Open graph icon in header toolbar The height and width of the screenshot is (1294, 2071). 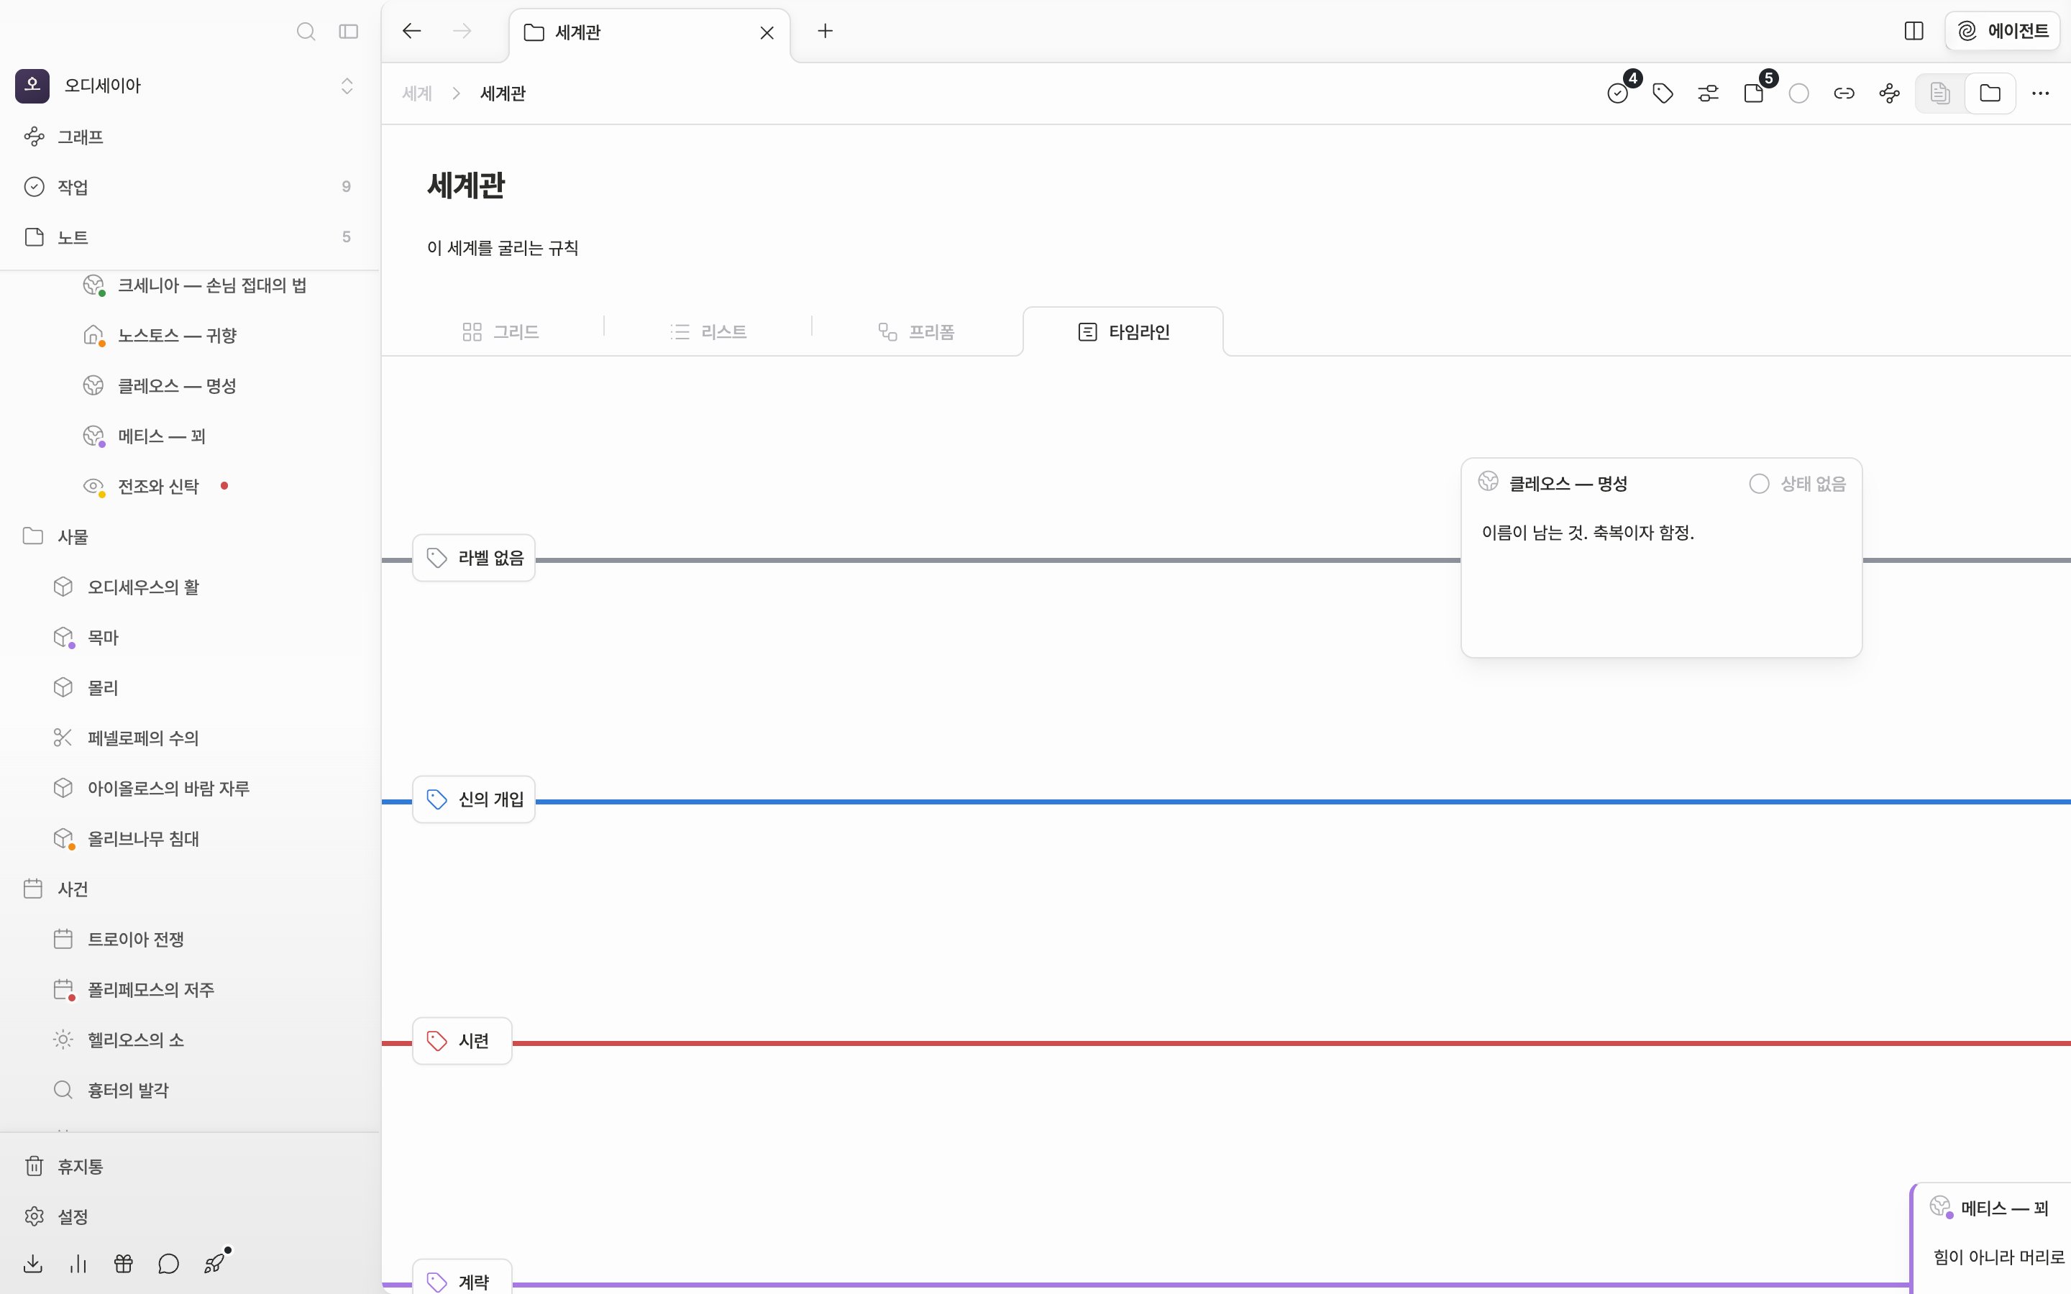click(x=1890, y=93)
